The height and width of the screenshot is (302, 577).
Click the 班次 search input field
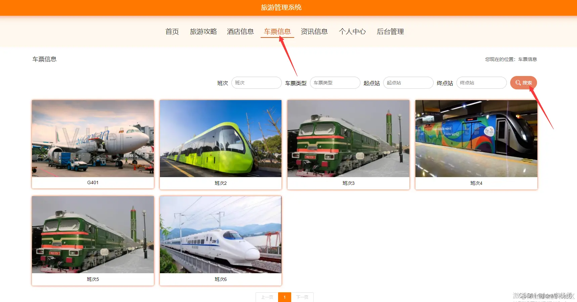(256, 83)
